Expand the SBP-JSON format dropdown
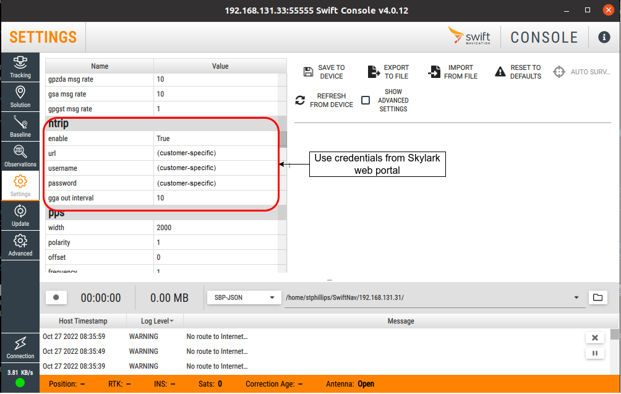The height and width of the screenshot is (394, 621). pos(243,298)
